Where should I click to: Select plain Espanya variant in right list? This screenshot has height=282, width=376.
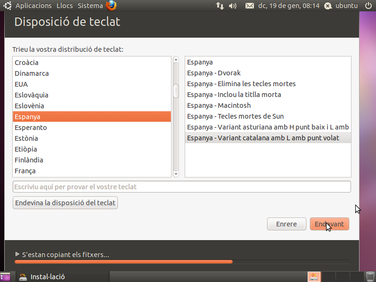coord(268,62)
